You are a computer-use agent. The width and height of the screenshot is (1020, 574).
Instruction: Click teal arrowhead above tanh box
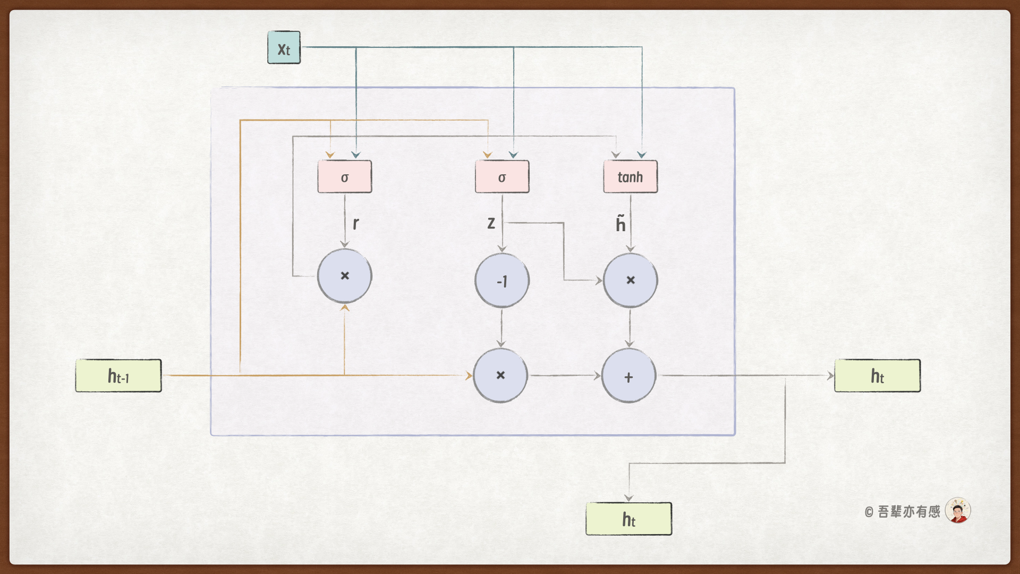click(642, 155)
